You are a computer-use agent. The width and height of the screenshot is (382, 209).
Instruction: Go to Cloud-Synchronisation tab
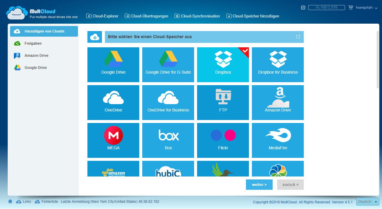197,16
